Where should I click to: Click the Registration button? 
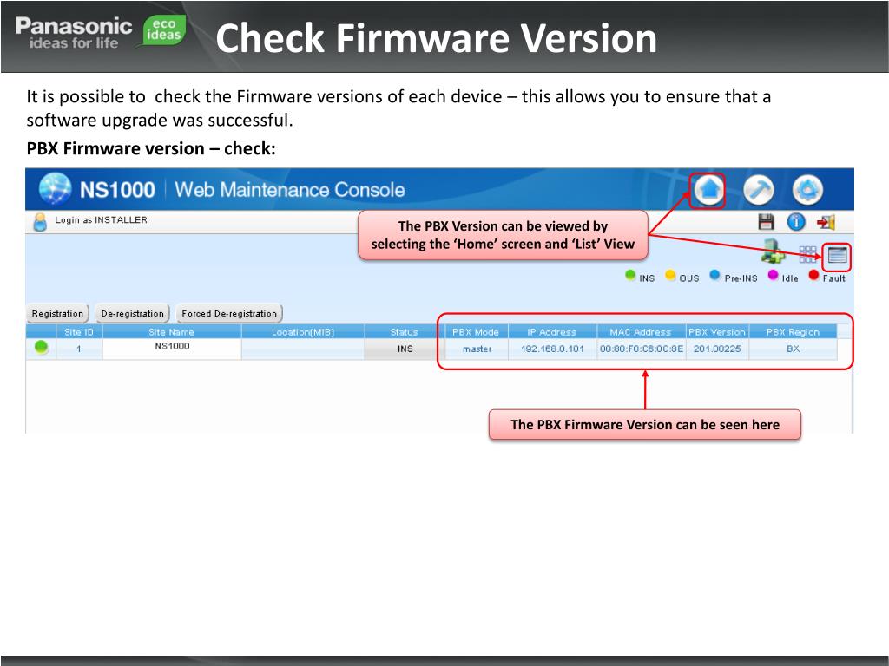click(57, 314)
